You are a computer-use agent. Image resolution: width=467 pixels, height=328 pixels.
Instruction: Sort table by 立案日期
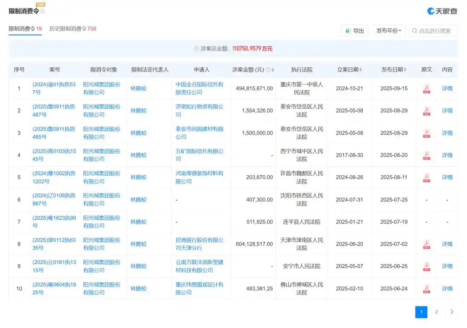click(361, 70)
